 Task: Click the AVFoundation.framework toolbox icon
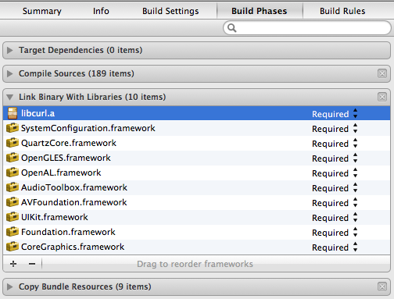13,202
